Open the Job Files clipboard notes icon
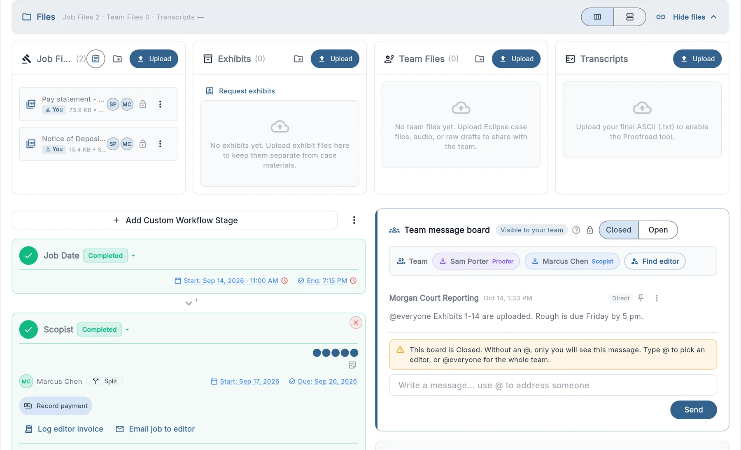The width and height of the screenshot is (741, 450). click(x=96, y=59)
